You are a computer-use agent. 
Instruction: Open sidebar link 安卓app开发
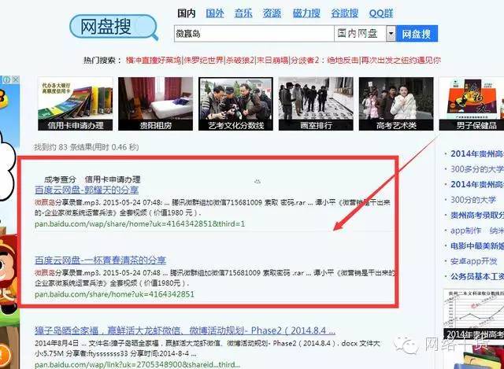click(474, 261)
